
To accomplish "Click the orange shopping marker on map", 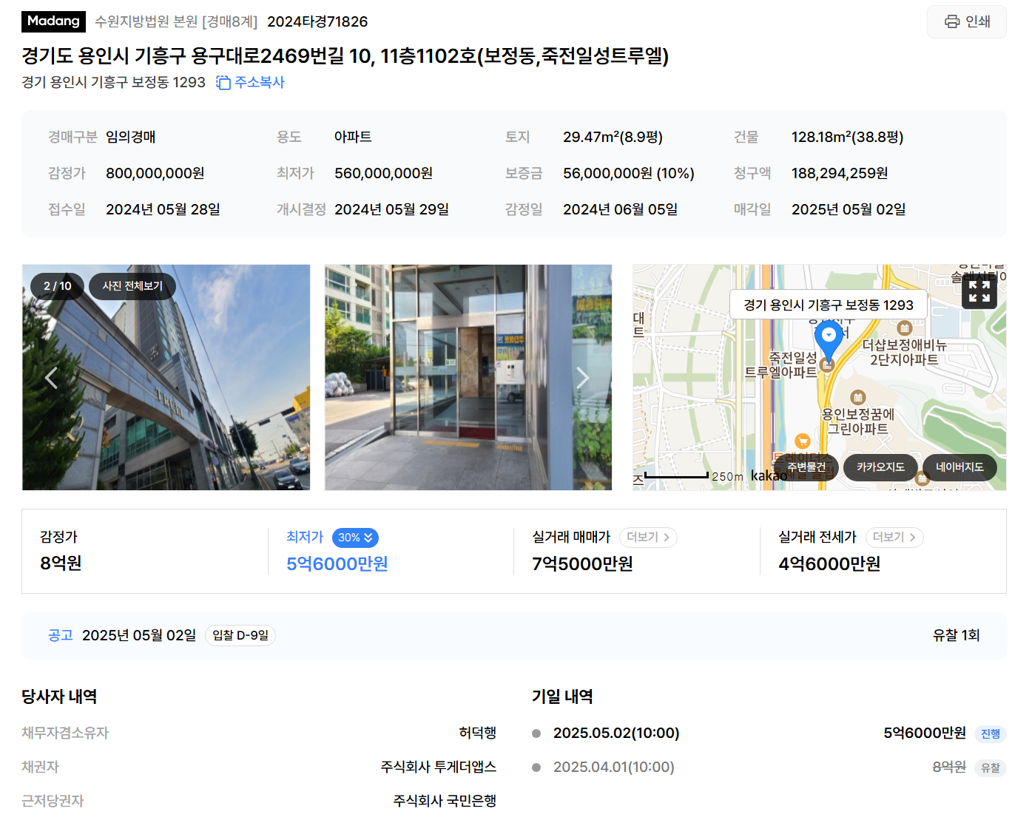I will click(802, 441).
